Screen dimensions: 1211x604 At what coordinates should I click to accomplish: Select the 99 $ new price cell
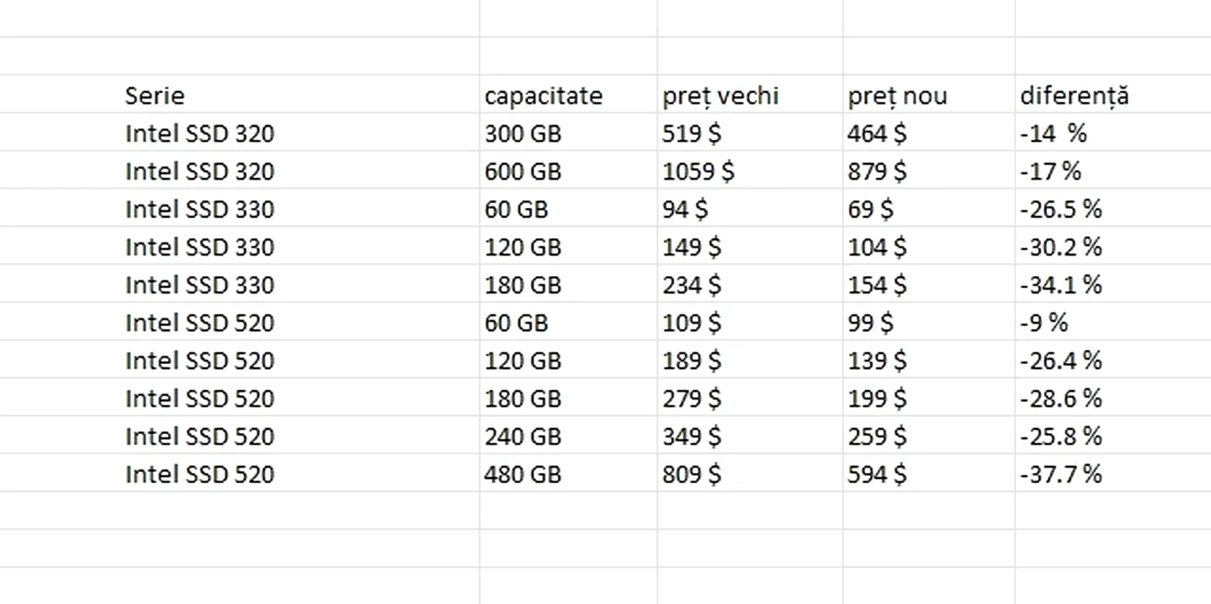(929, 323)
